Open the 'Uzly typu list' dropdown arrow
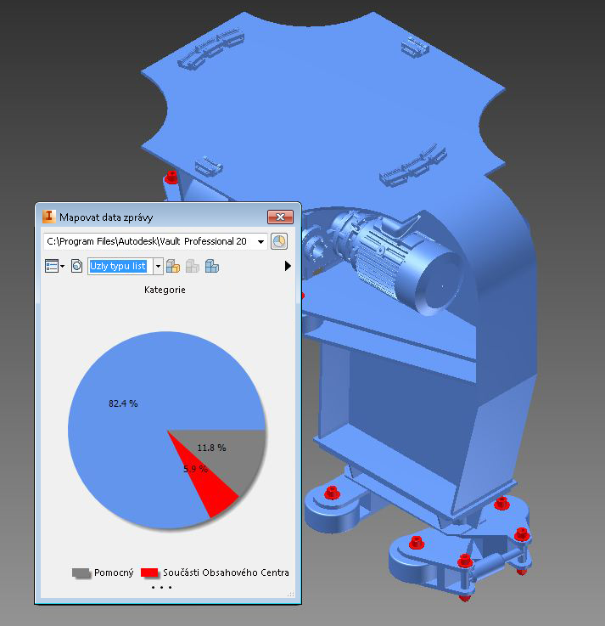605x626 pixels. [158, 267]
